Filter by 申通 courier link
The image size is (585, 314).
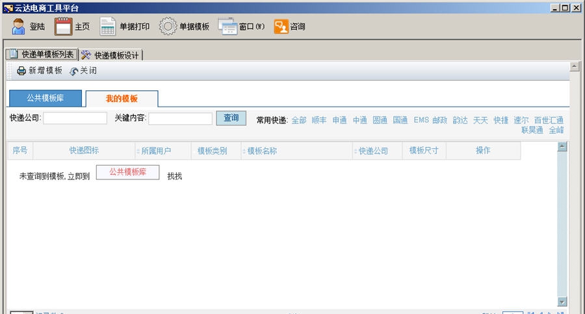click(x=339, y=120)
